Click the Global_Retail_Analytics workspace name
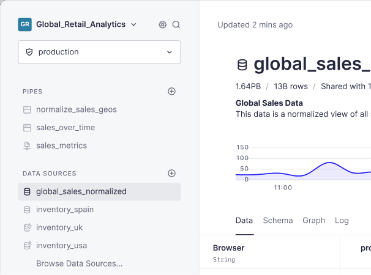 [x=81, y=24]
